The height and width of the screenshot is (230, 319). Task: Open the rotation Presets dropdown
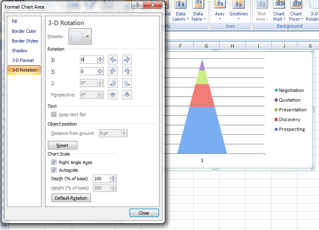(80, 36)
